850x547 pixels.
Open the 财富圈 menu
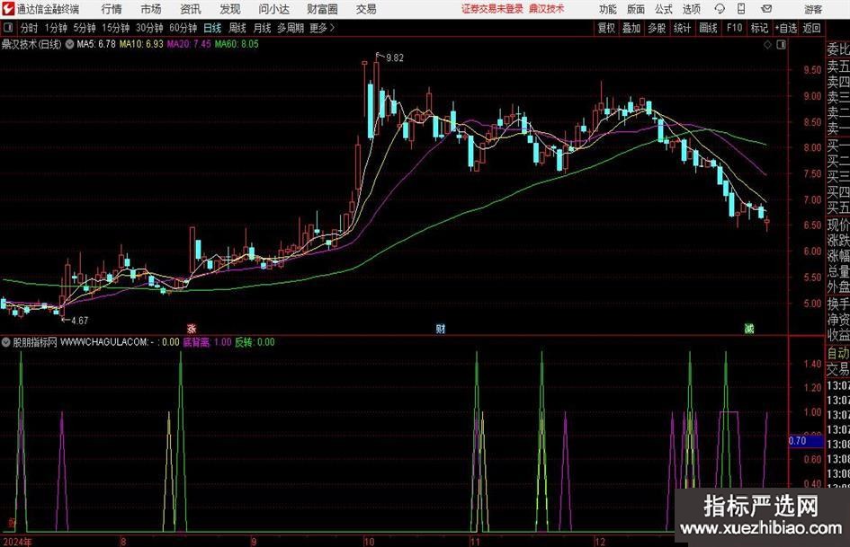click(322, 9)
